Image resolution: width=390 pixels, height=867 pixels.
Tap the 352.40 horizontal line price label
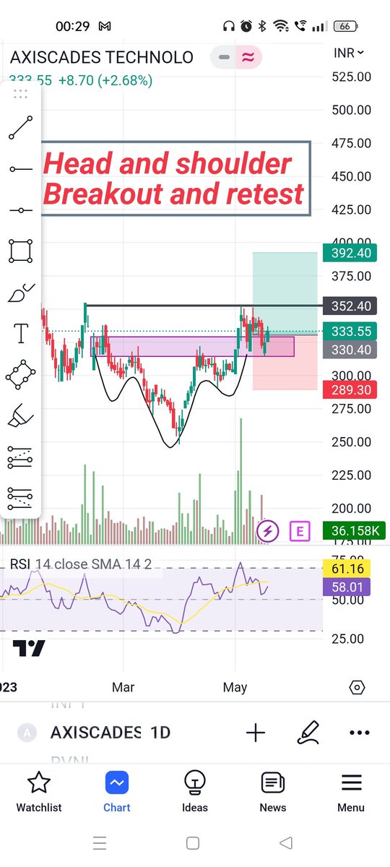(x=351, y=306)
